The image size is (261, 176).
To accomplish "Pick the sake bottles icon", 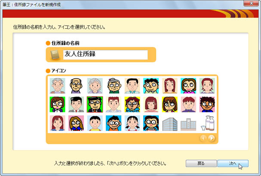I will 207,123.
